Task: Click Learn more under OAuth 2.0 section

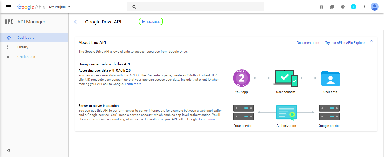Action: [133, 84]
